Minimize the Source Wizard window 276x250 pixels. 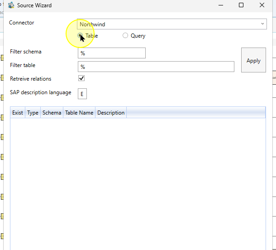[x=221, y=5]
